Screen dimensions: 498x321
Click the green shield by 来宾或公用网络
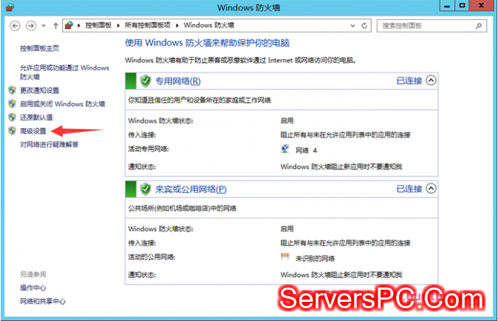[x=145, y=189]
